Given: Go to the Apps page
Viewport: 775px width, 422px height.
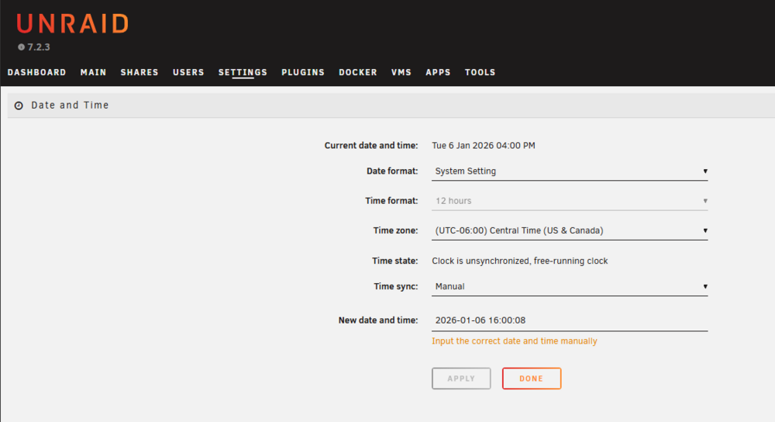Looking at the screenshot, I should [x=438, y=72].
